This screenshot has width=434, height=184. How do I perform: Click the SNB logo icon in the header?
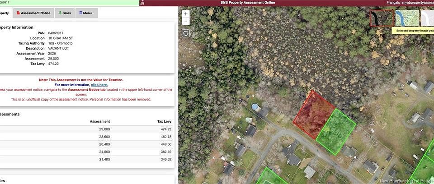(142, 3)
